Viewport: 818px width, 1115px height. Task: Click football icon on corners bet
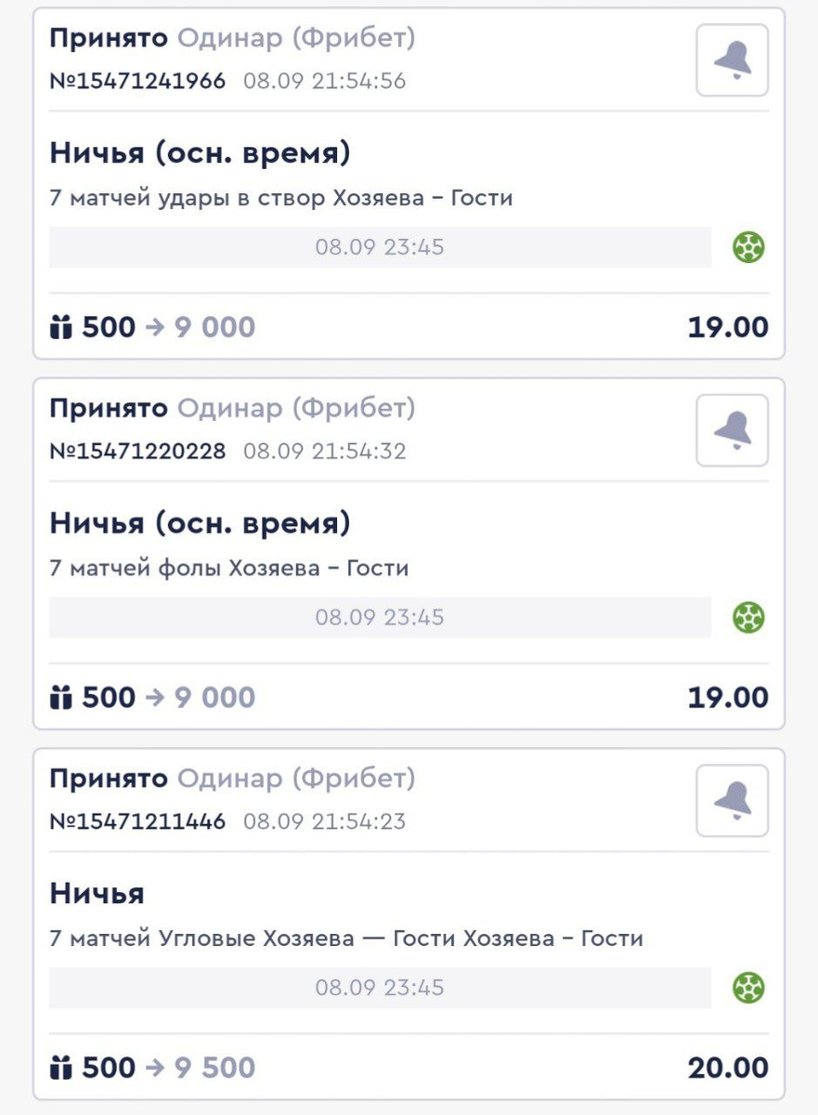coord(748,987)
